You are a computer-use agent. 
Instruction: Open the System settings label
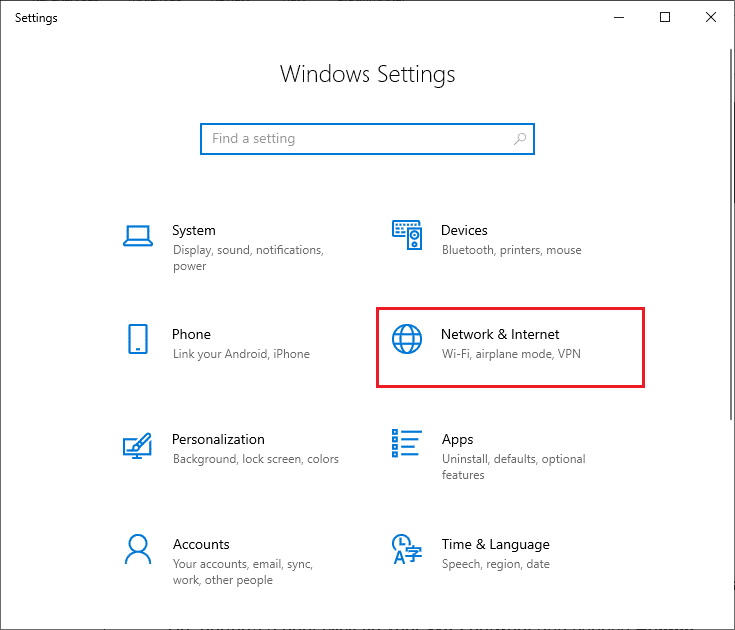pyautogui.click(x=193, y=230)
